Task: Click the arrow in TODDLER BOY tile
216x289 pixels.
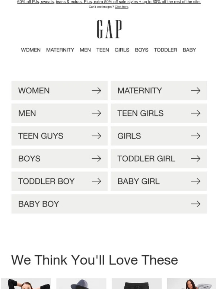Action: coord(96,181)
